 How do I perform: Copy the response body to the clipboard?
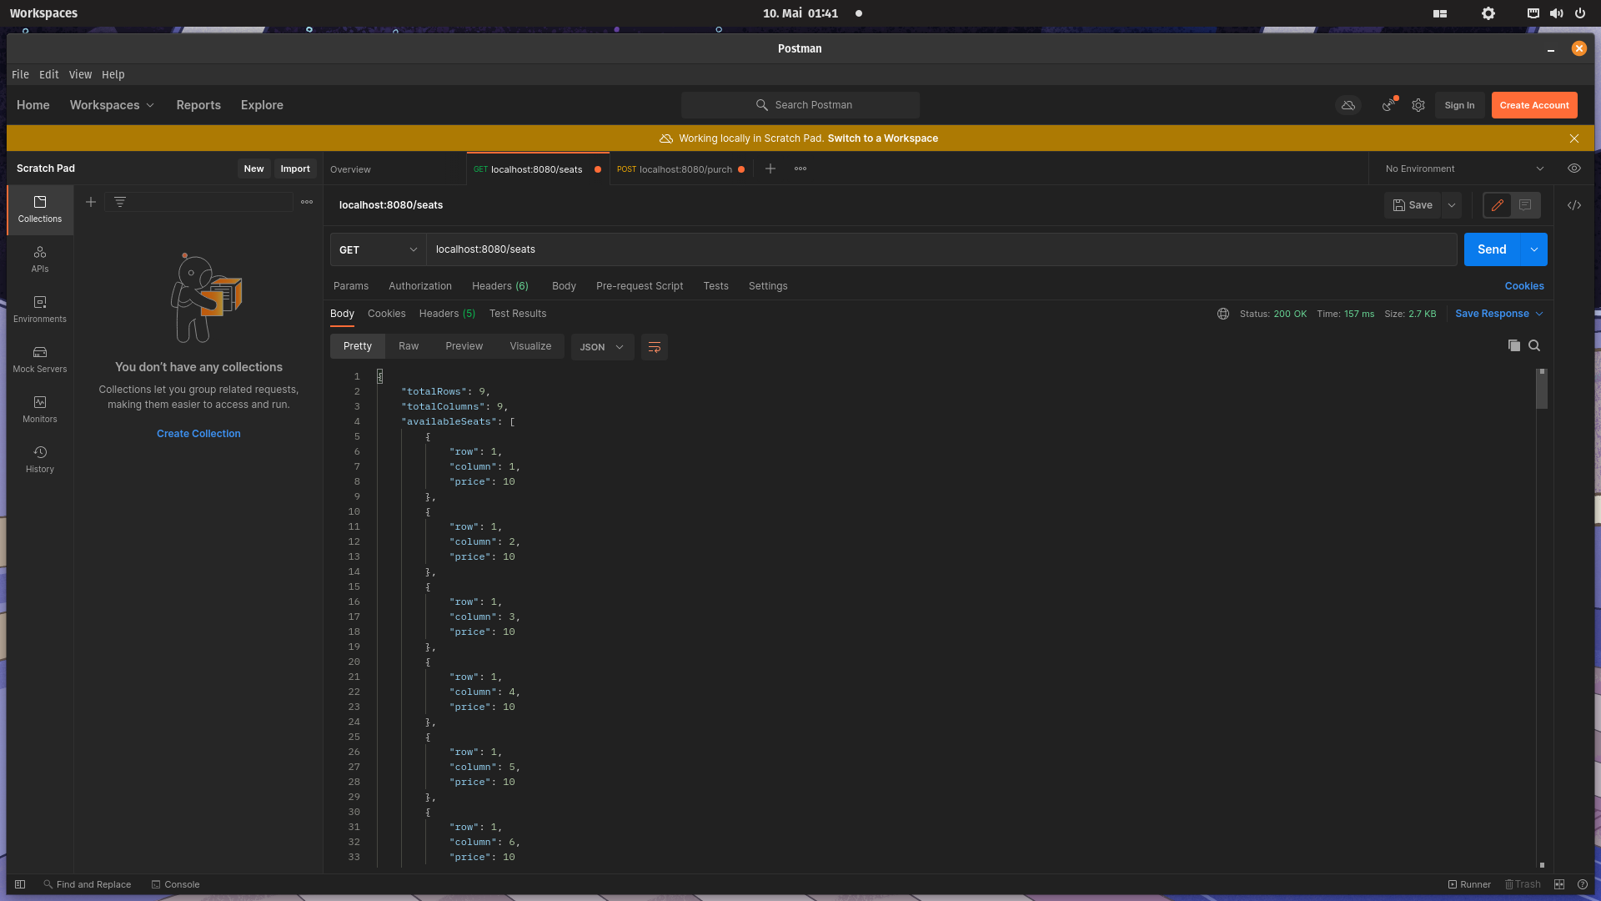click(x=1514, y=345)
